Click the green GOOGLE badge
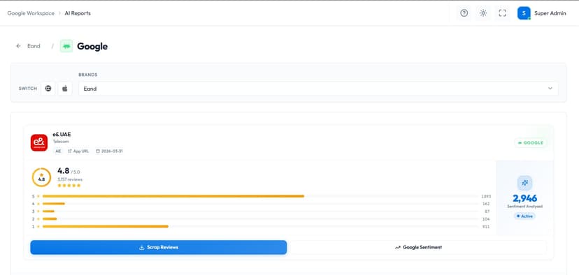Viewport: 579px width, 275px height. pos(531,142)
